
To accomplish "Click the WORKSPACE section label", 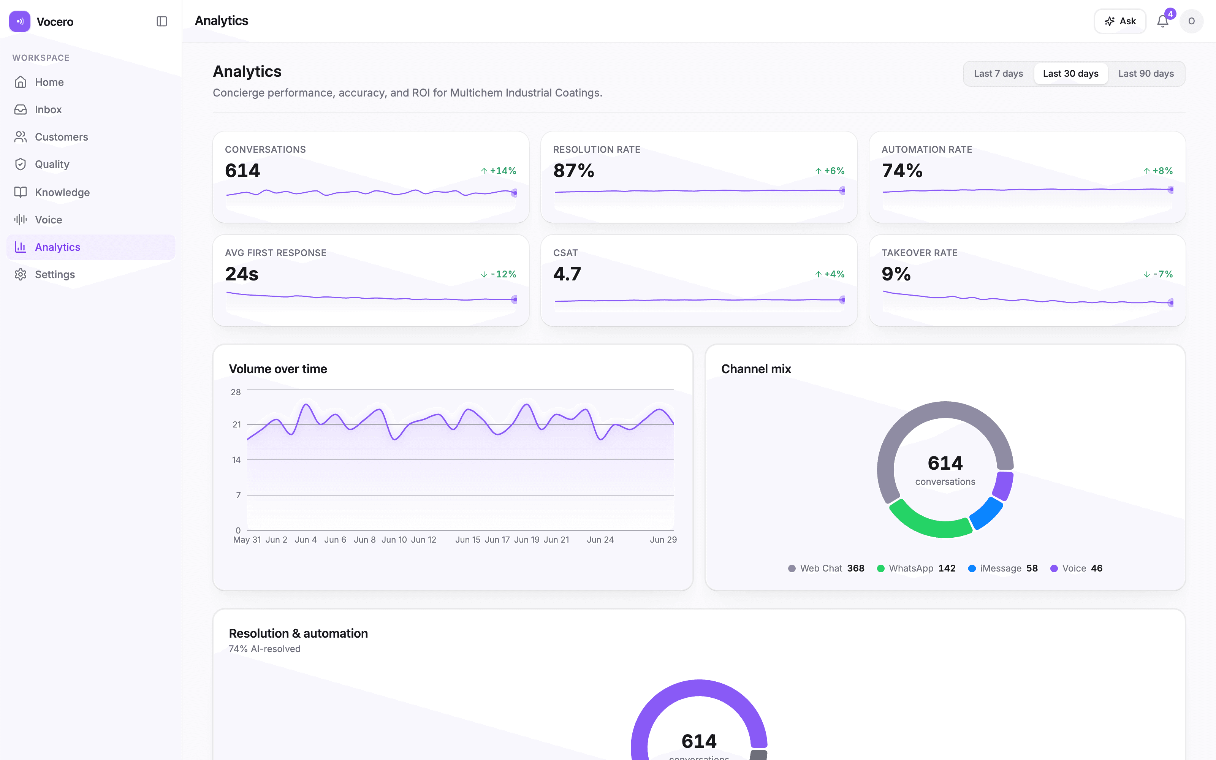I will coord(41,58).
